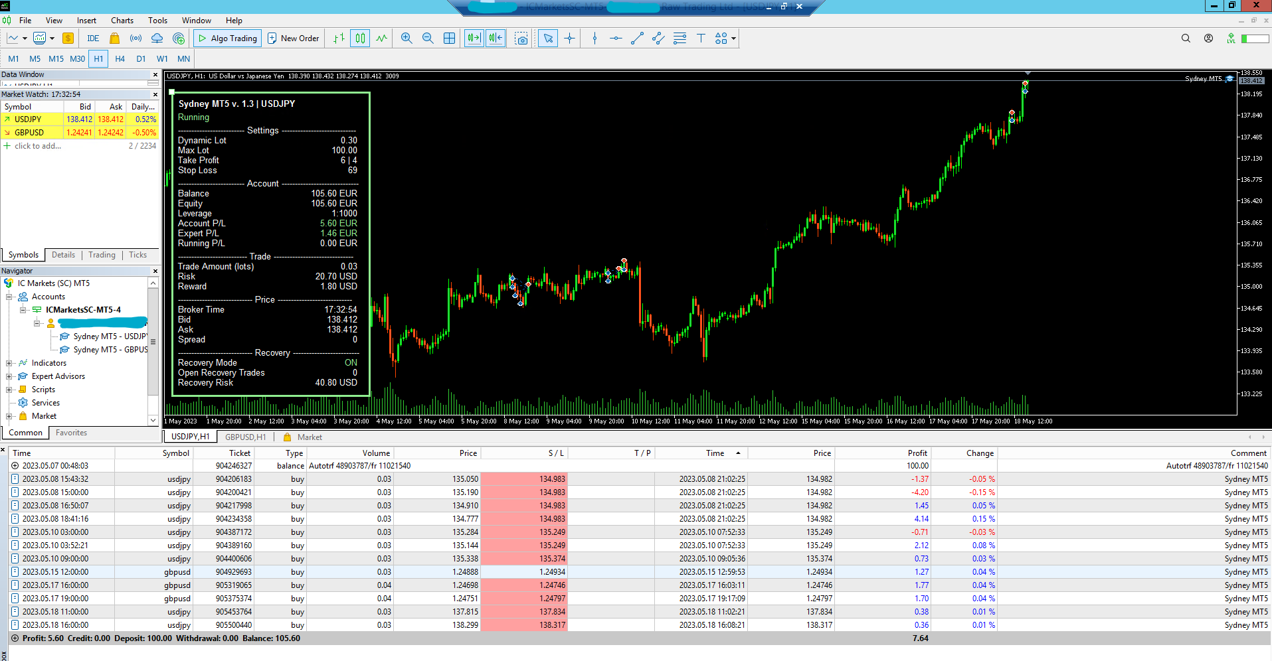Close the Navigator panel
This screenshot has height=661, width=1272.
pos(155,271)
